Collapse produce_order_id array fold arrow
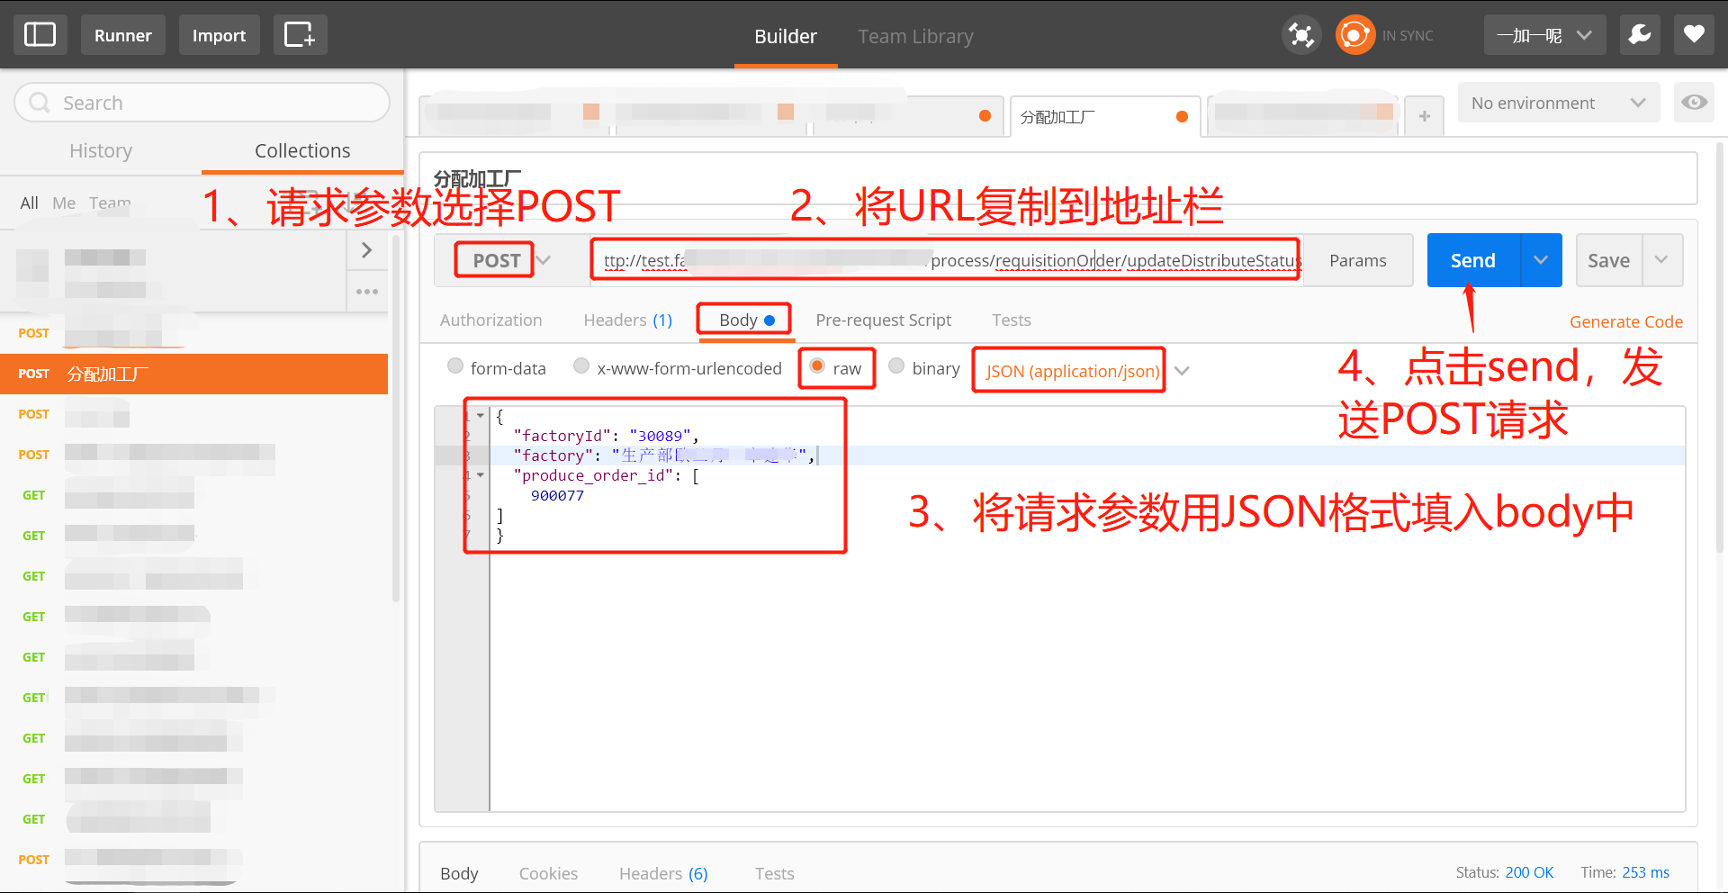Image resolution: width=1728 pixels, height=893 pixels. click(481, 475)
